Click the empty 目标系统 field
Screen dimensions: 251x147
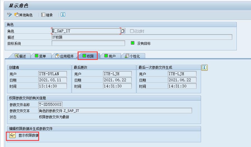pos(88,43)
